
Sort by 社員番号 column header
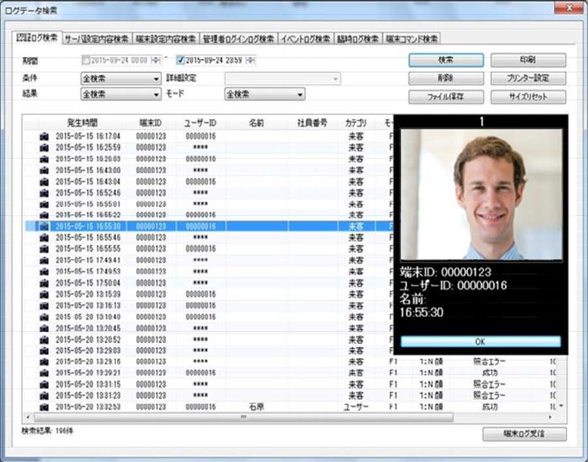point(312,123)
